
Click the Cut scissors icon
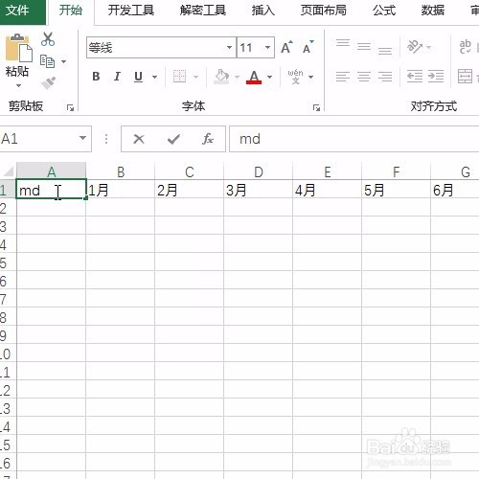48,39
